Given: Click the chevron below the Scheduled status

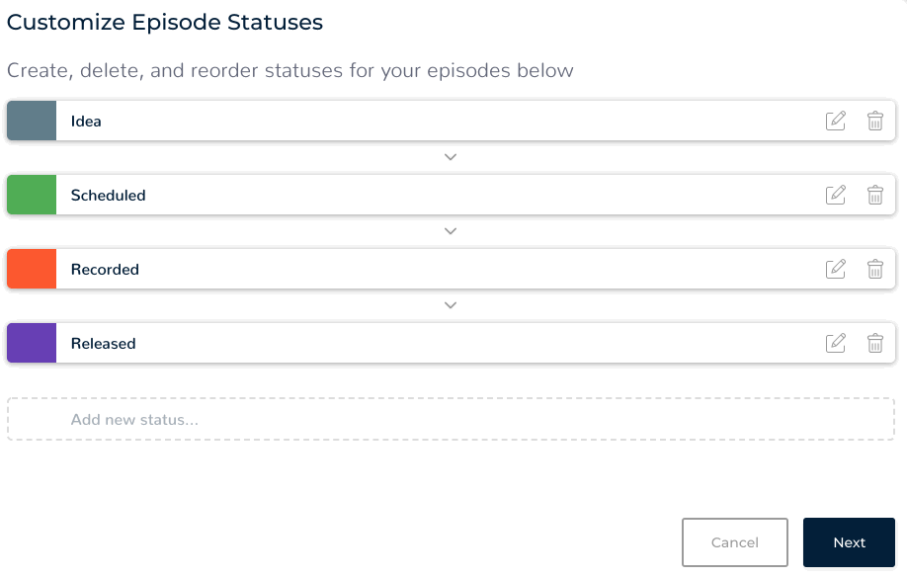Looking at the screenshot, I should [451, 231].
